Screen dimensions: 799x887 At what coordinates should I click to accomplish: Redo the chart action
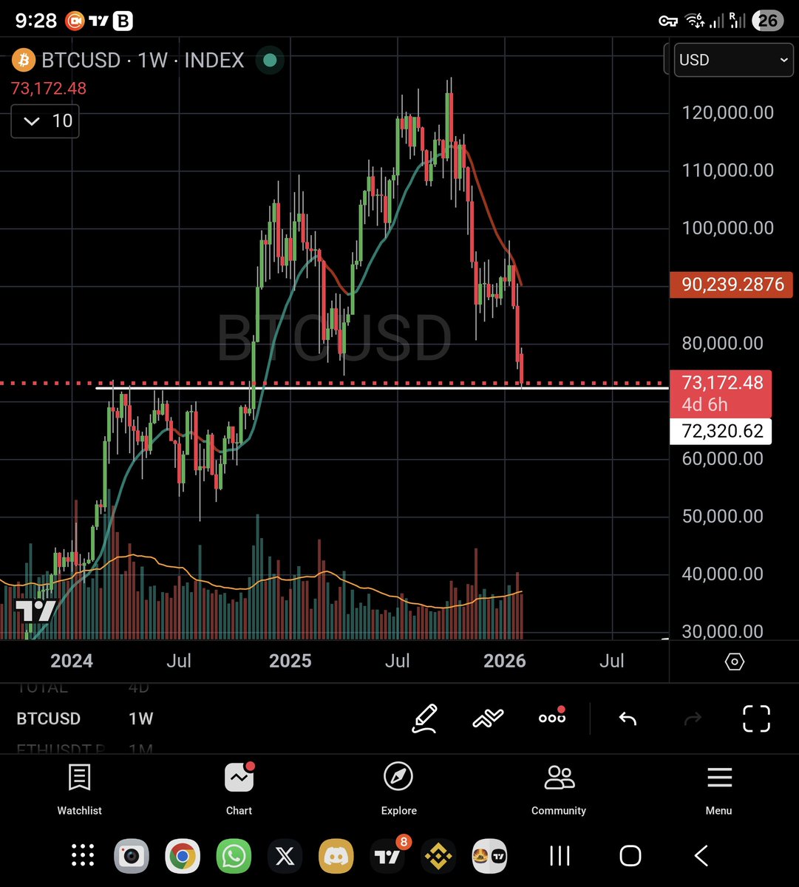[x=693, y=718]
